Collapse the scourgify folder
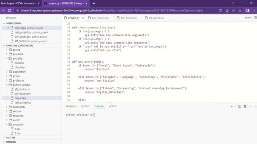 6,124
